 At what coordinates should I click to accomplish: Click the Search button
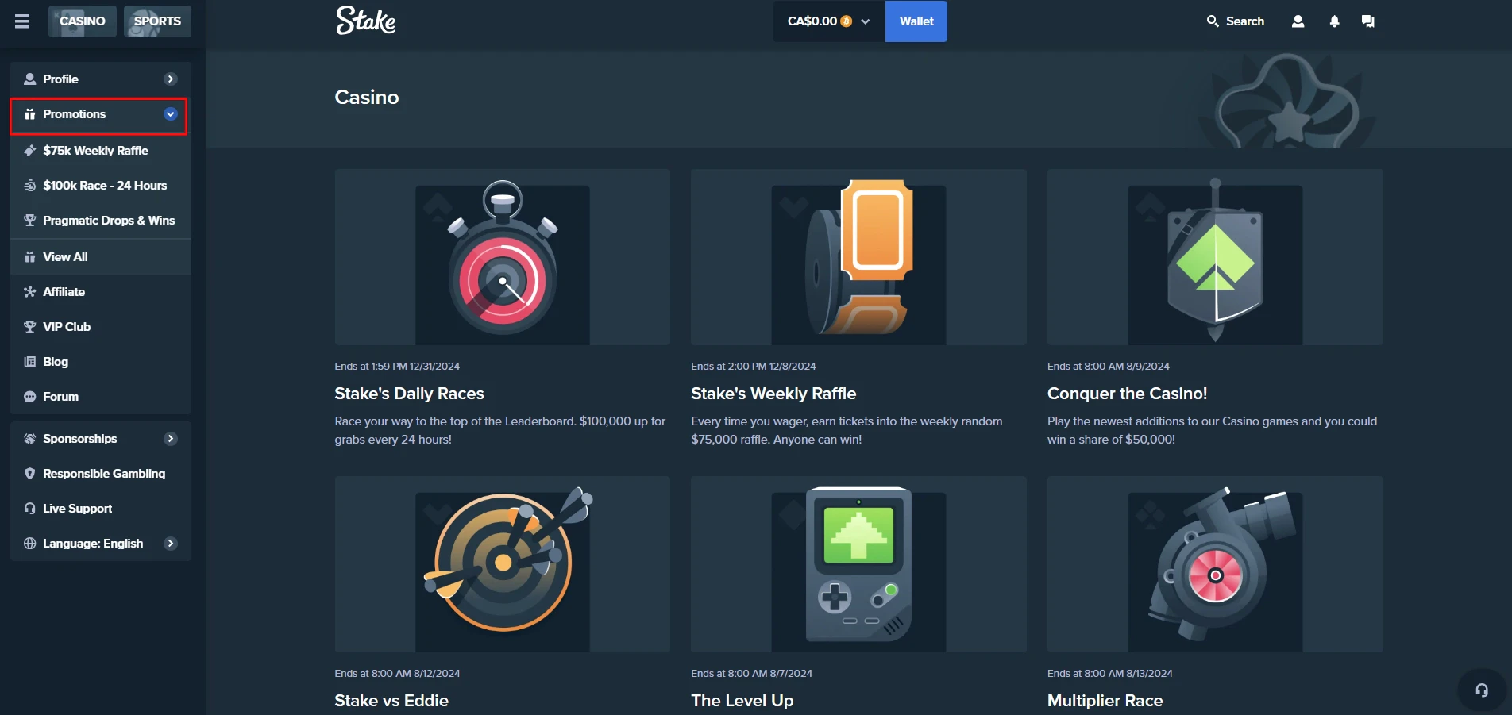coord(1236,21)
